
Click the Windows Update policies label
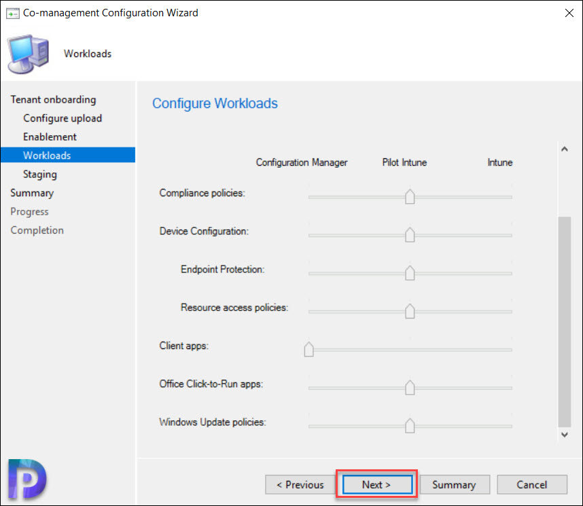pos(213,422)
